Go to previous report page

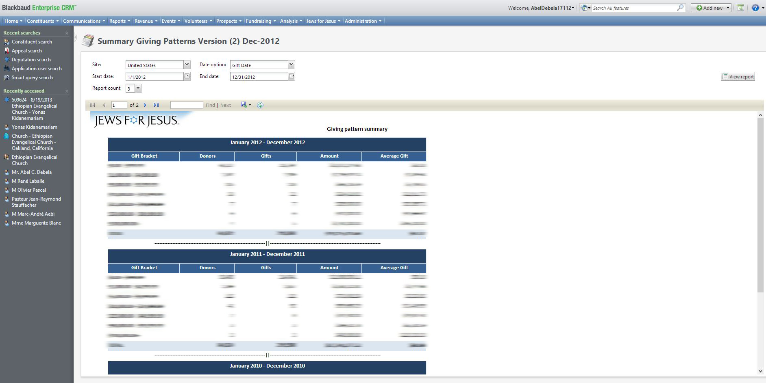pos(104,105)
